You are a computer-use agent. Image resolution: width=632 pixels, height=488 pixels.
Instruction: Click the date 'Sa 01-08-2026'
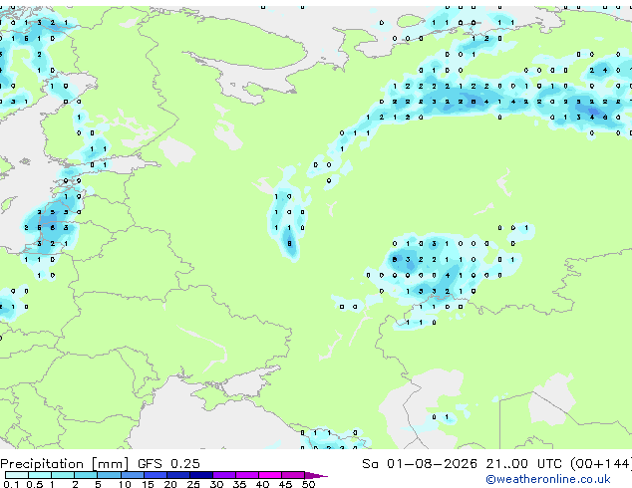(420, 464)
